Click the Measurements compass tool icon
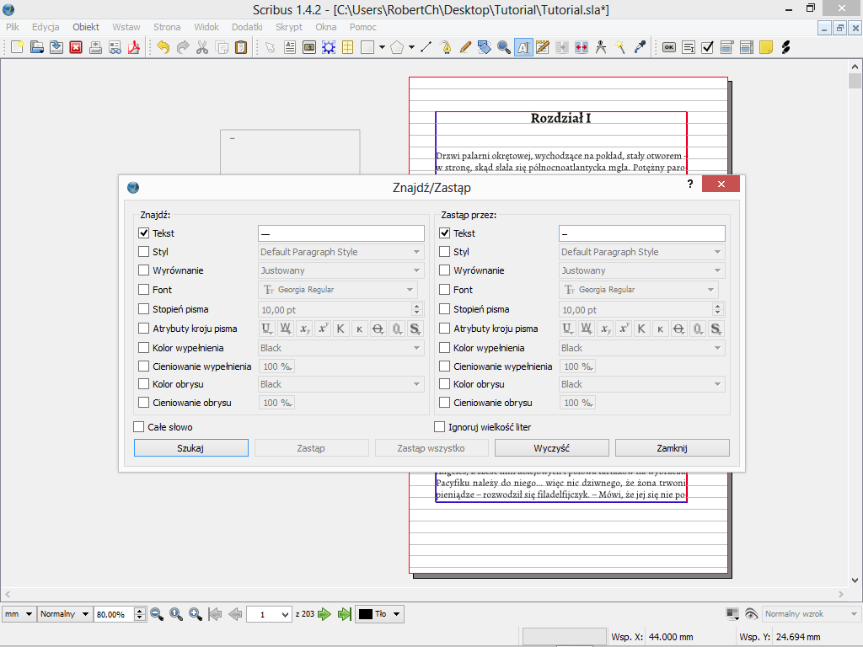The height and width of the screenshot is (647, 863). 601,47
